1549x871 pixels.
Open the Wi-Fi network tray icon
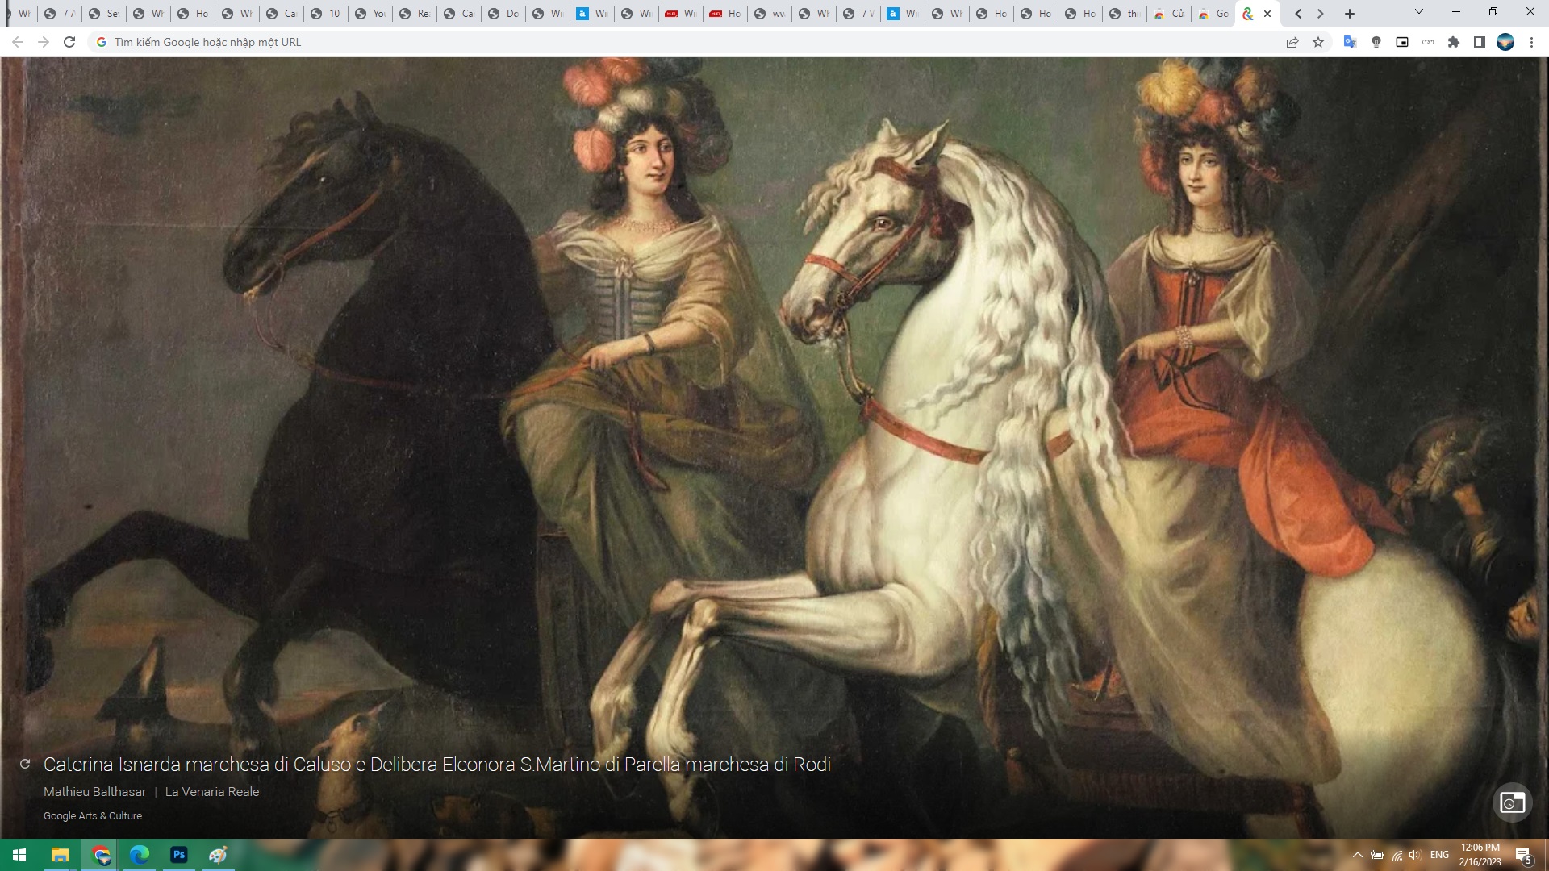coord(1397,855)
